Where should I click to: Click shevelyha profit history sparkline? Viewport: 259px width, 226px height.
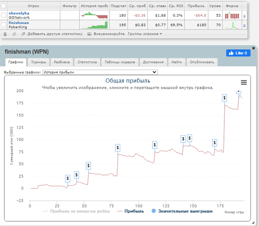94,16
